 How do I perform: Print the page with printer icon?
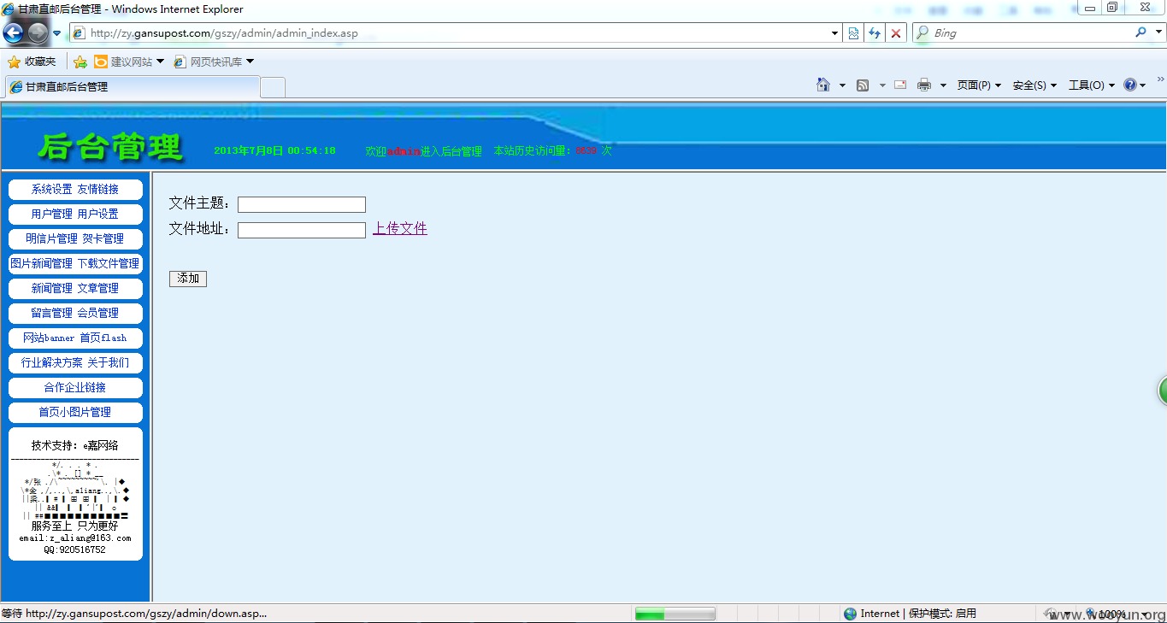pyautogui.click(x=924, y=85)
